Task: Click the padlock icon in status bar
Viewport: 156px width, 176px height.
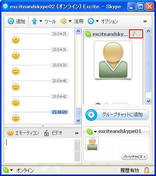Action: click(147, 170)
